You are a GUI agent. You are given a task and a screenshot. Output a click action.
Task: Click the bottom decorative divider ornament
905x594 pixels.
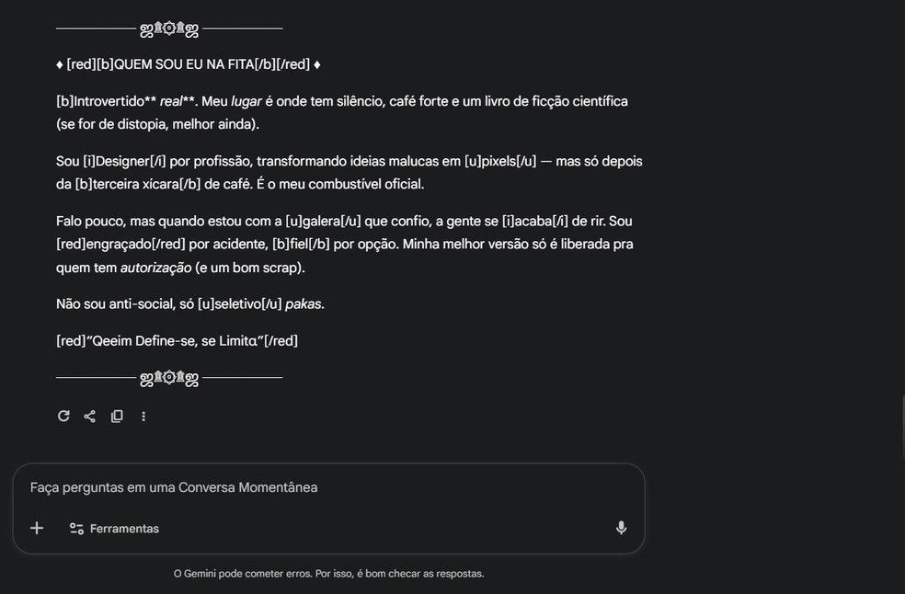point(169,378)
